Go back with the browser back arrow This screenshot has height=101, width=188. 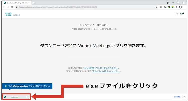coord(4,7)
